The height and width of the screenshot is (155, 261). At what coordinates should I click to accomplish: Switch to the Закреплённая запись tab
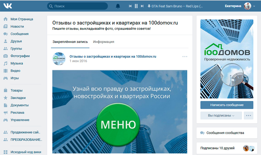[70, 42]
